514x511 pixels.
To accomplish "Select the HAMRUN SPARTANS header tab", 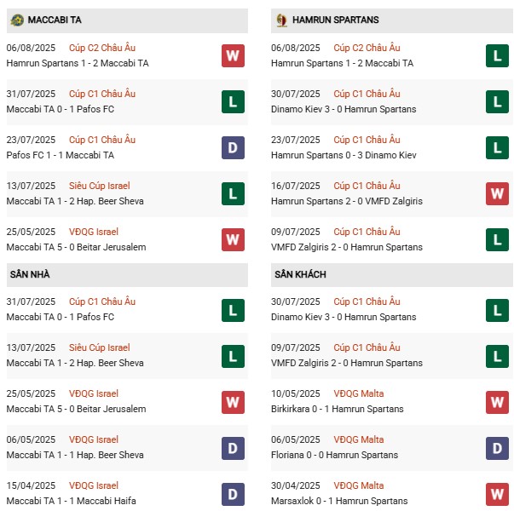I will pos(335,20).
